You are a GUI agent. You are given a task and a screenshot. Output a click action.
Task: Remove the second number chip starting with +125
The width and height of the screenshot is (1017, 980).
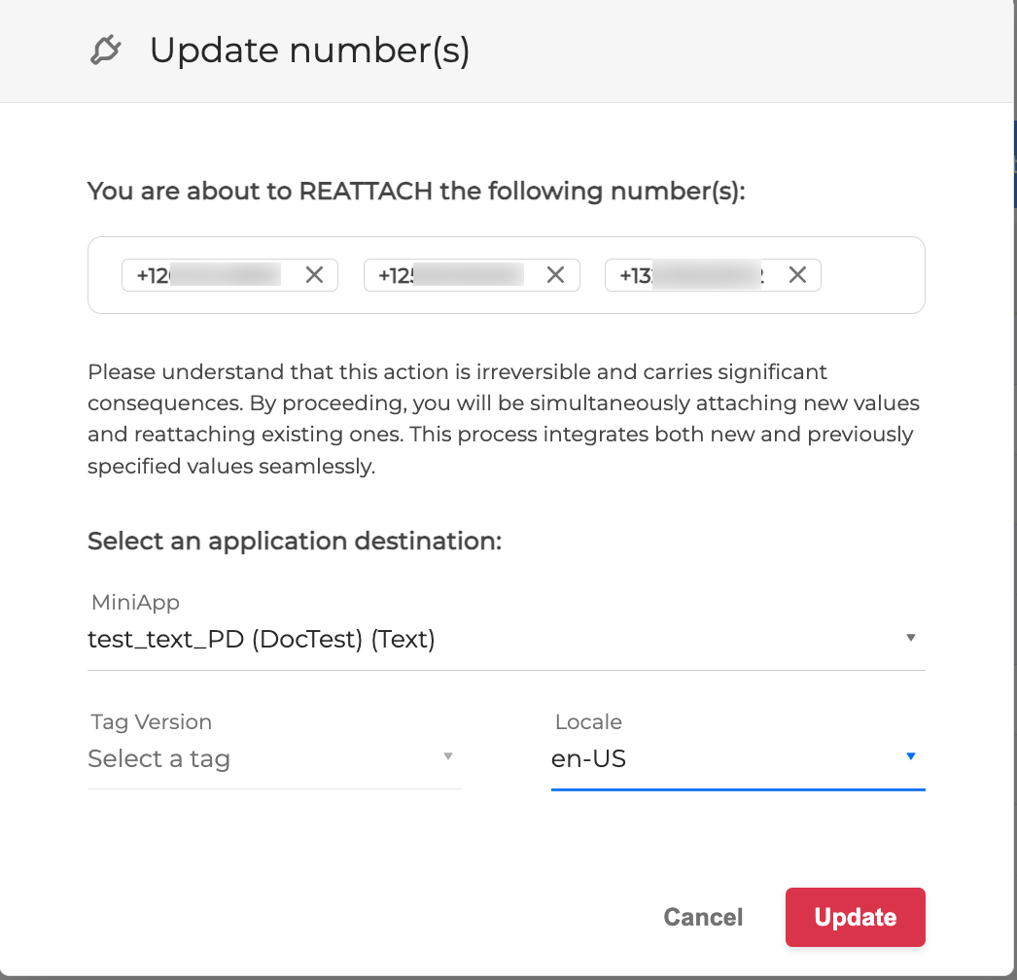(555, 275)
